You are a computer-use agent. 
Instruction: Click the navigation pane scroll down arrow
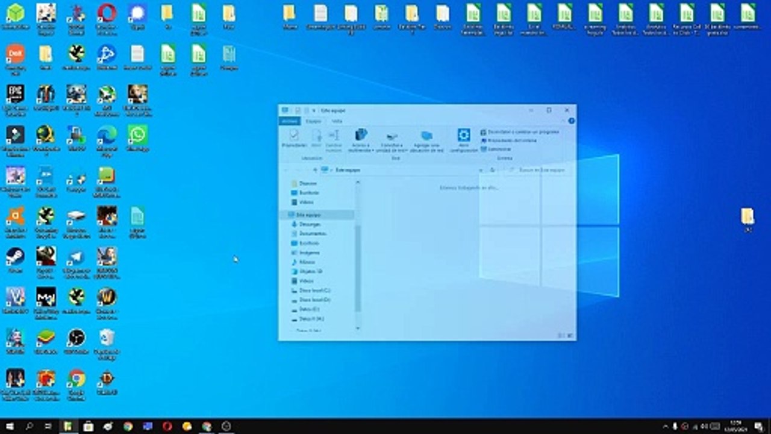click(358, 328)
